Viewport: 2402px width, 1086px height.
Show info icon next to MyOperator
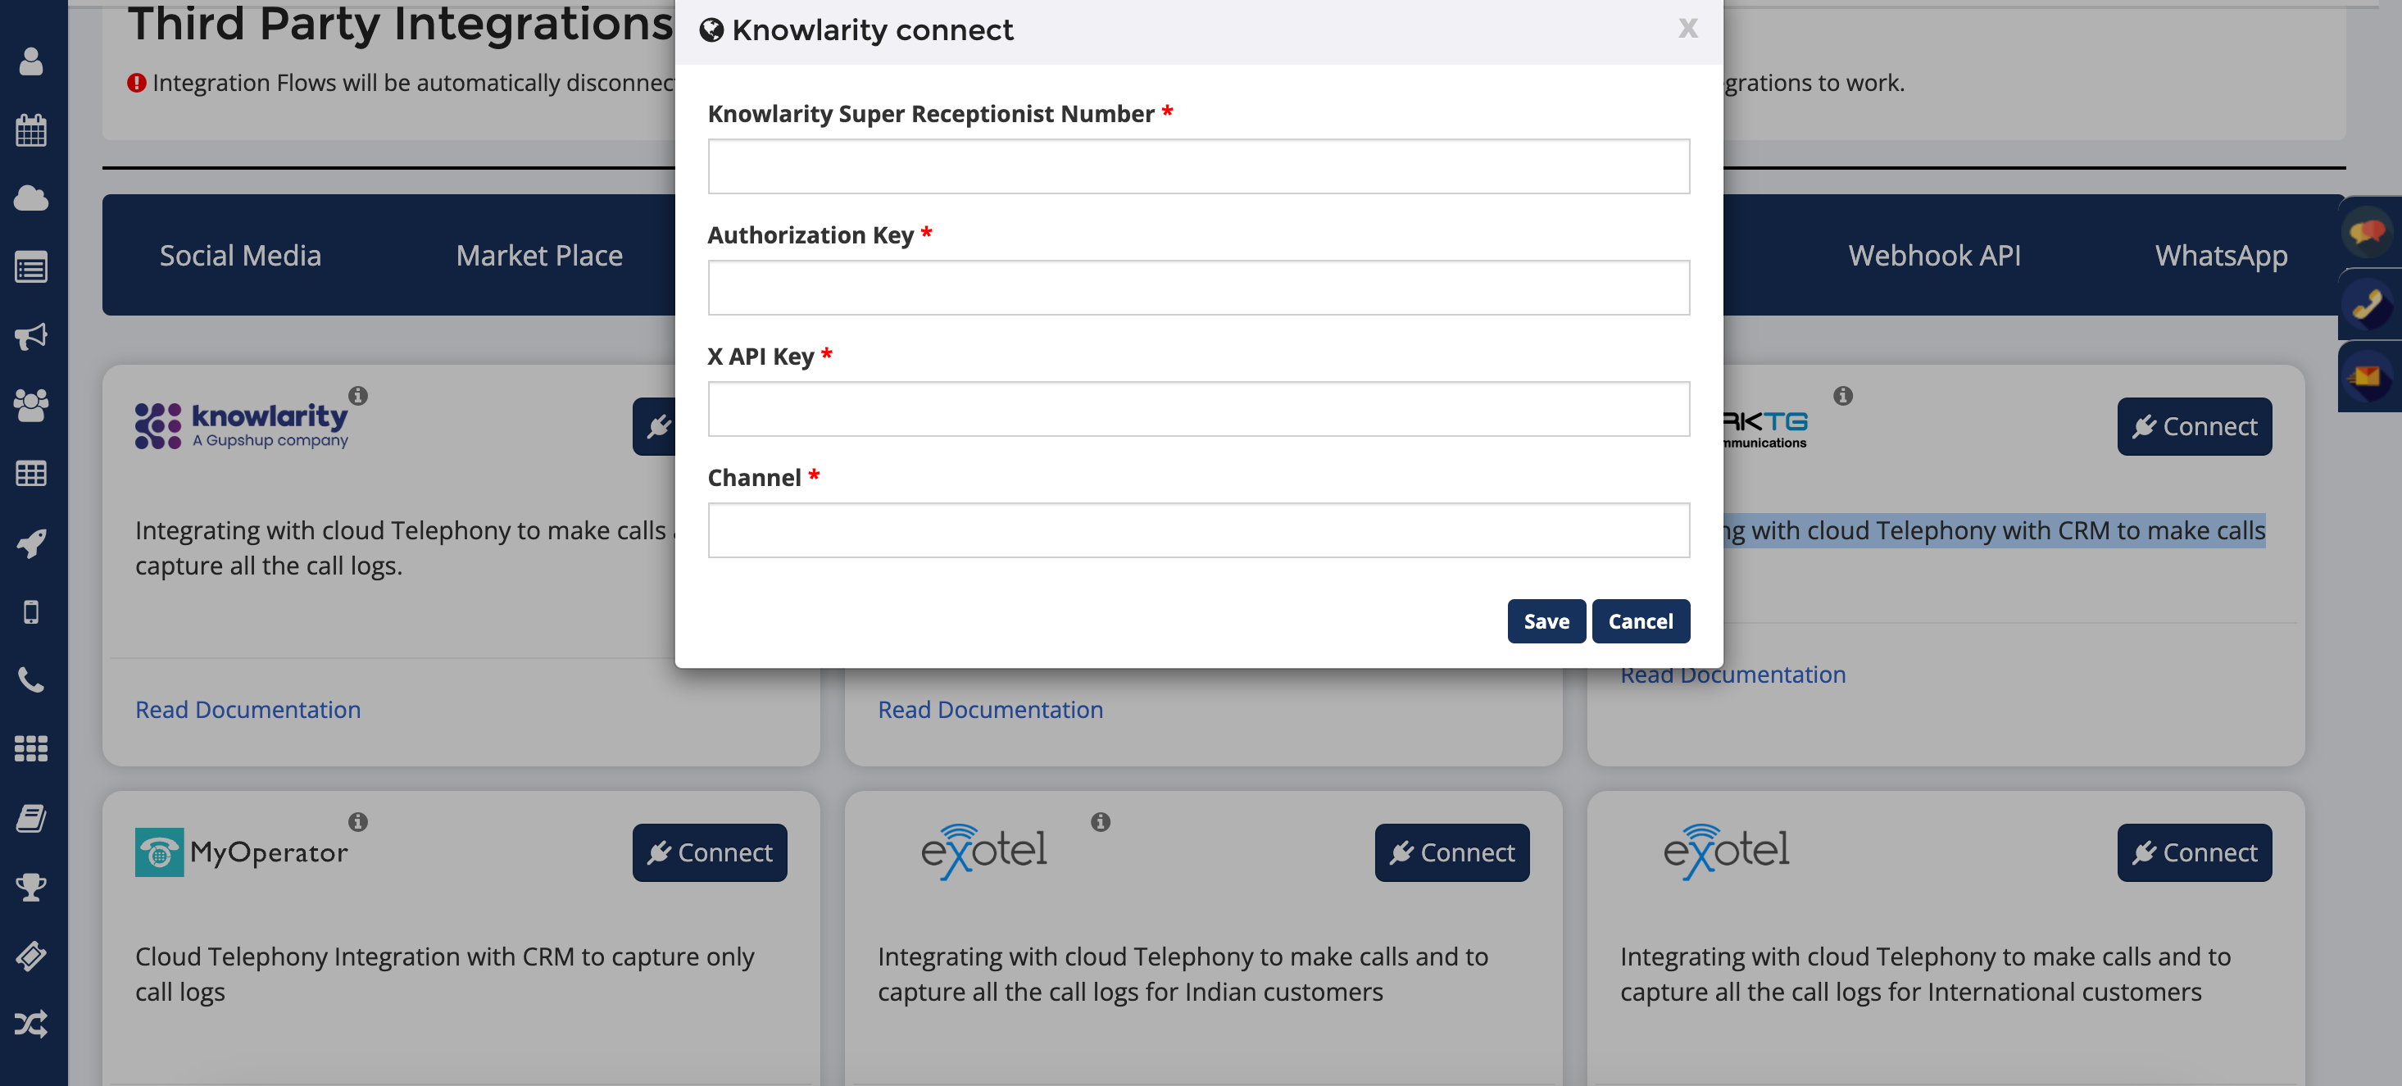pos(358,822)
